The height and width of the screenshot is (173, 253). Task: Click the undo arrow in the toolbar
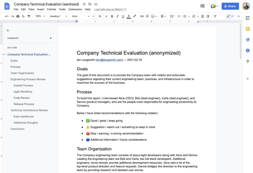coord(7,16)
